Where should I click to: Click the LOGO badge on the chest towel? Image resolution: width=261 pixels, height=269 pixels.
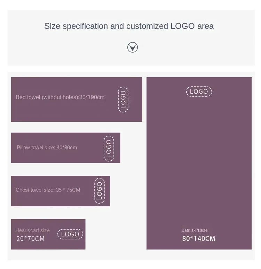pos(100,191)
